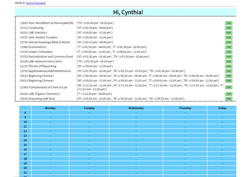Add Reasoning with Data course
The height and width of the screenshot is (177, 250).
tap(228, 99)
